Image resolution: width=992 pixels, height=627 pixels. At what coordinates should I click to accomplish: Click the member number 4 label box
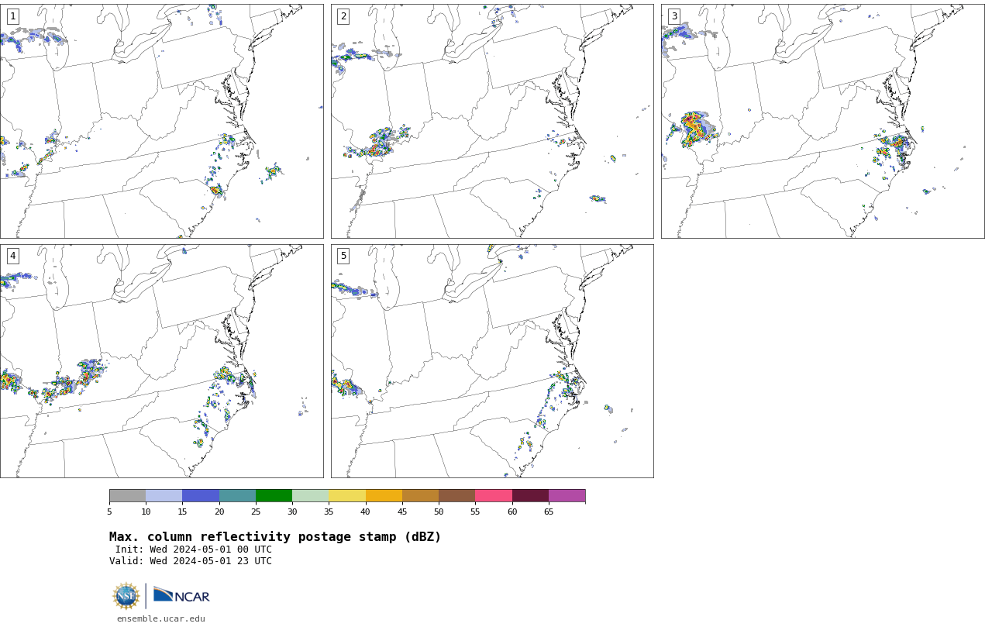tap(12, 256)
